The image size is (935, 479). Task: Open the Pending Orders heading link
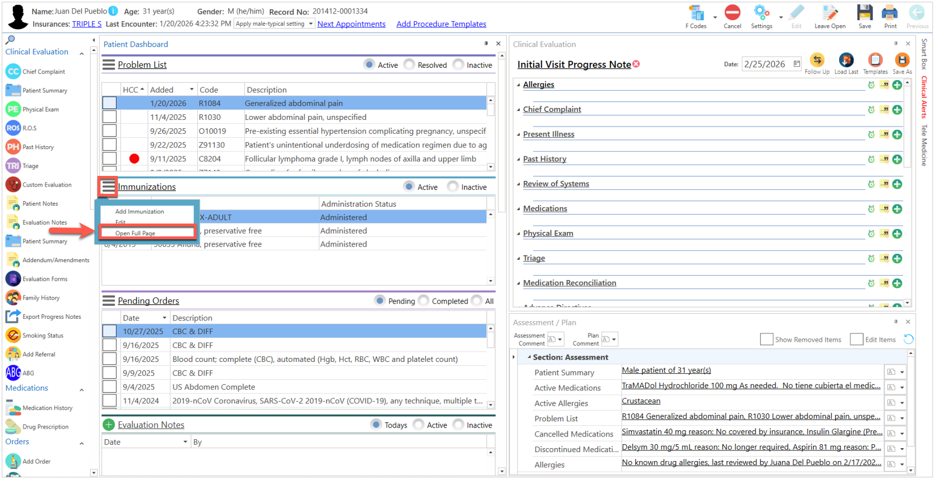149,301
